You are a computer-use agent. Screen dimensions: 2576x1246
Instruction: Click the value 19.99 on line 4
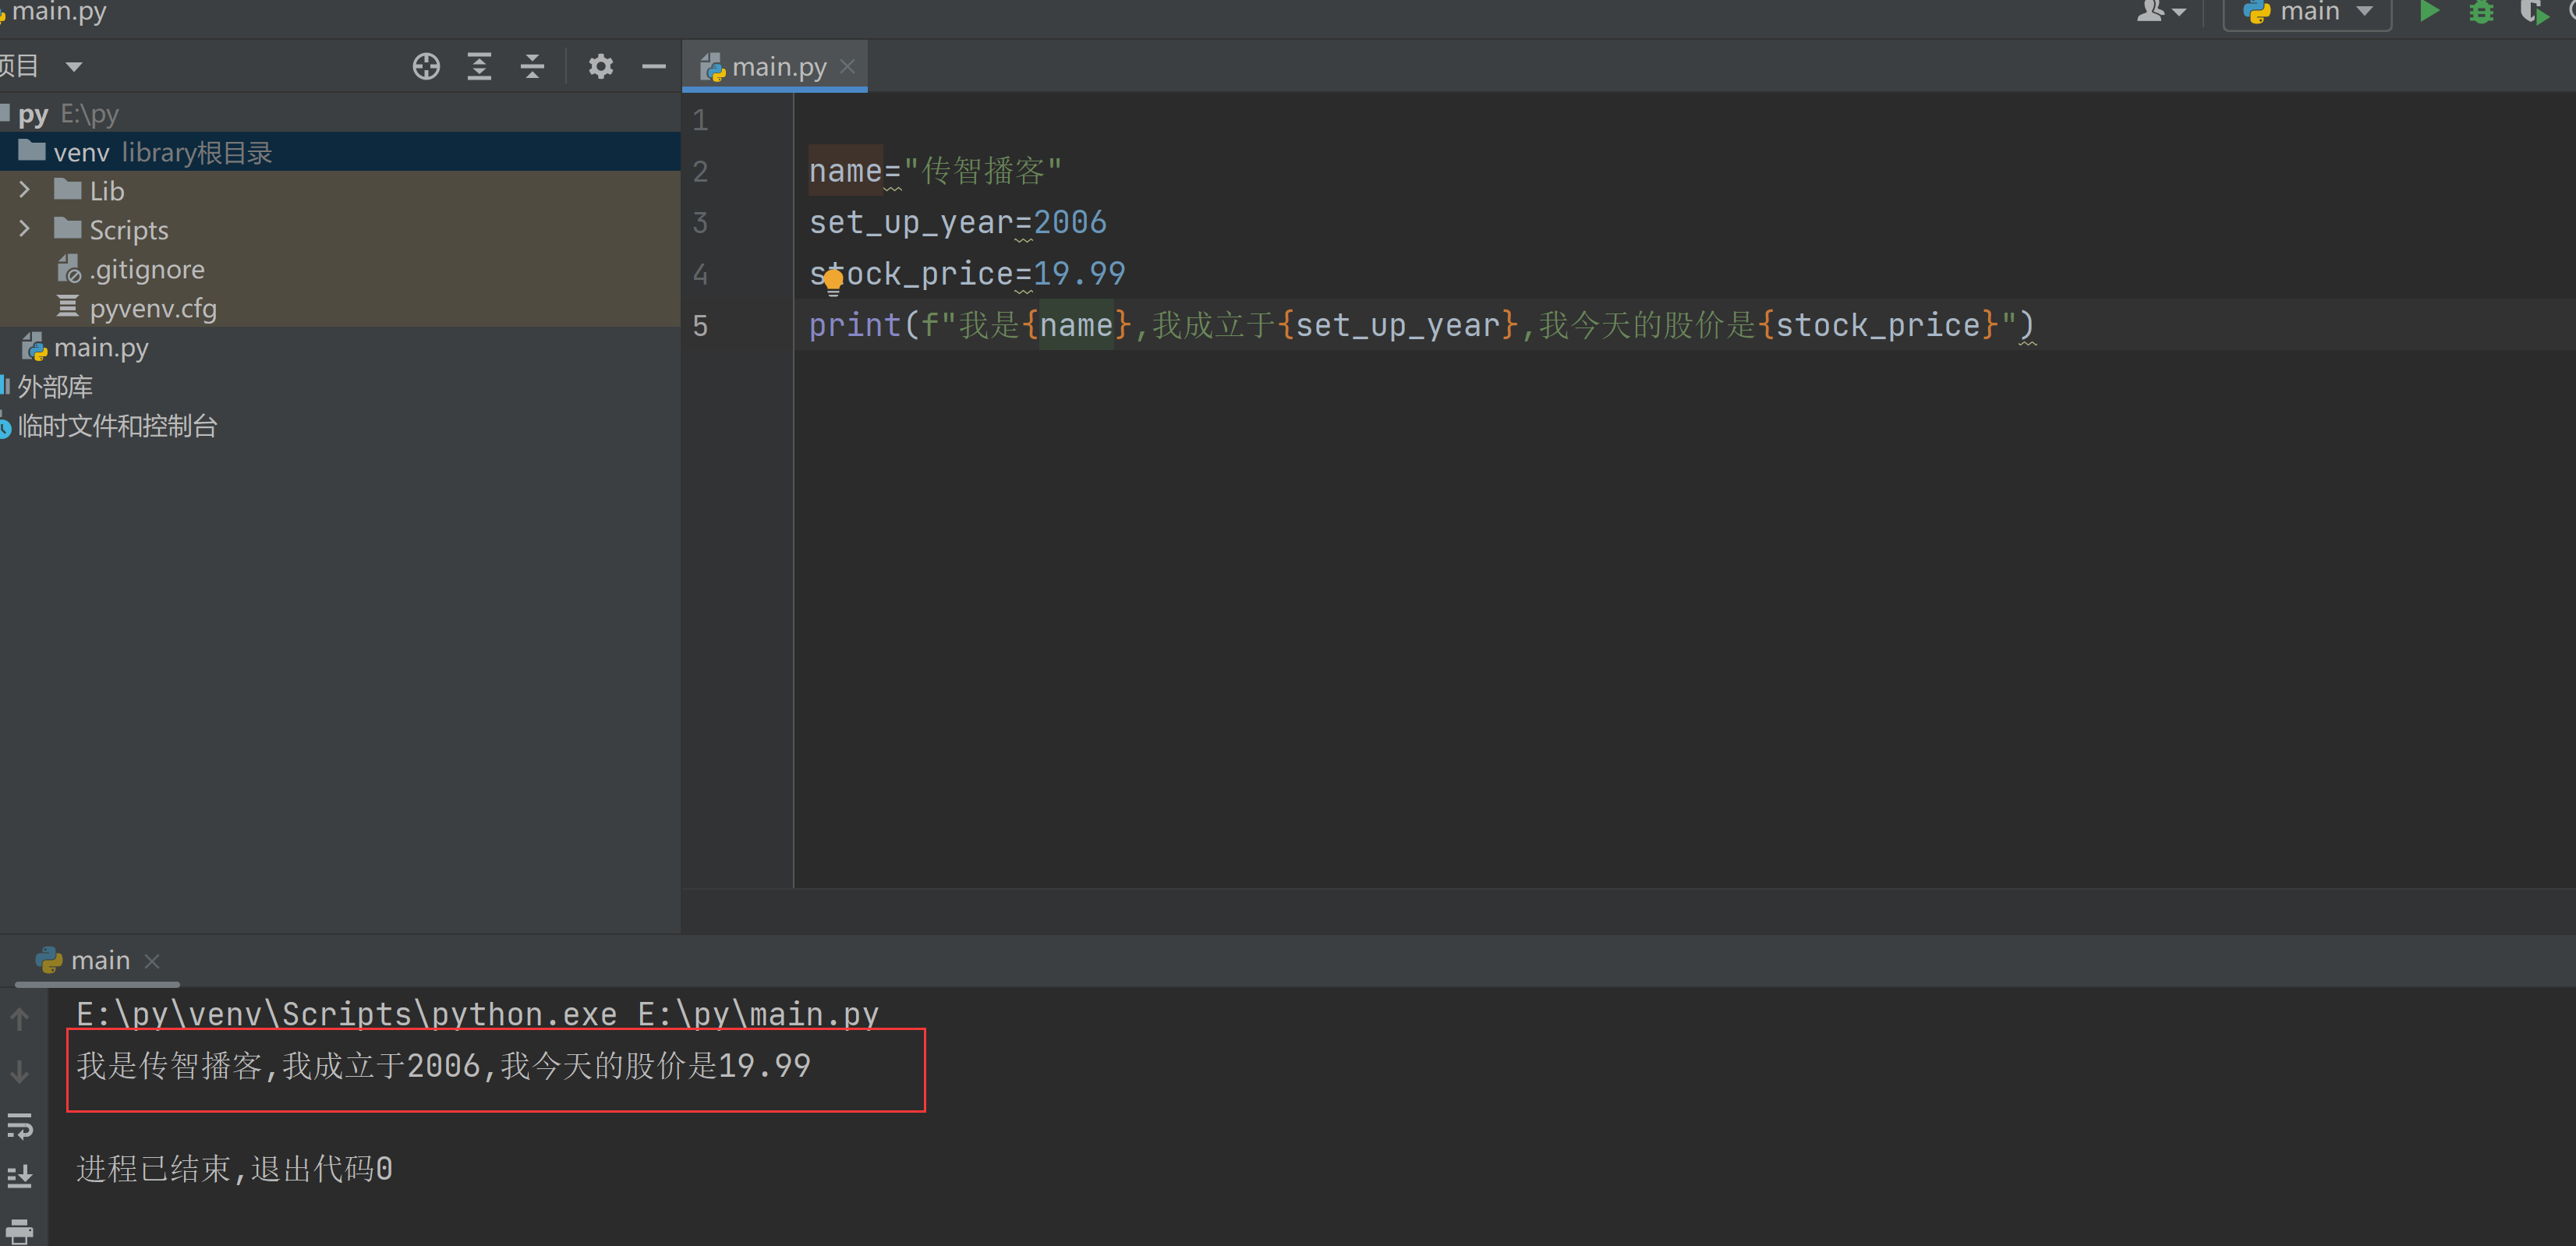[1079, 273]
